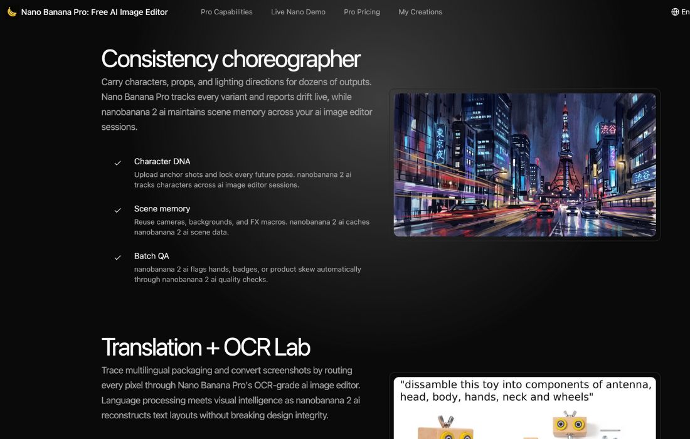Click the Consistency choreographer heading
Image resolution: width=690 pixels, height=439 pixels.
pyautogui.click(x=230, y=59)
